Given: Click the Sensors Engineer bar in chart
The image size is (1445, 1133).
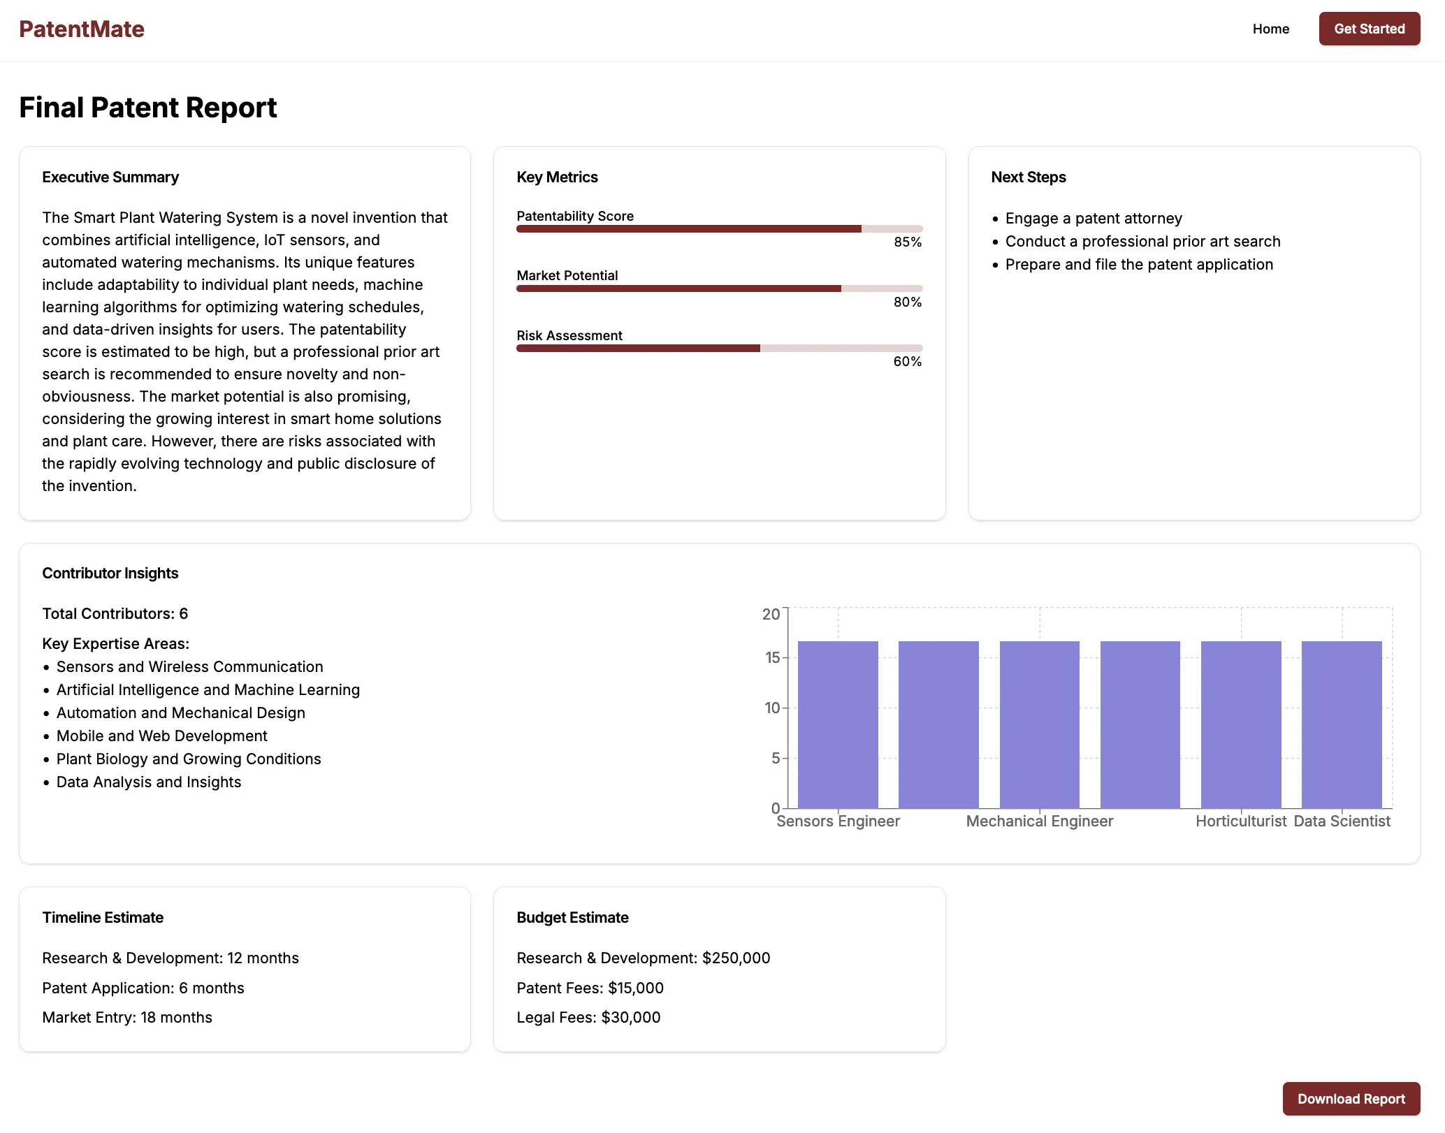Looking at the screenshot, I should 838,724.
